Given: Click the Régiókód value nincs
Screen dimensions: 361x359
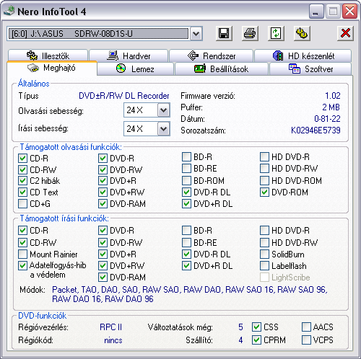Looking at the screenshot, I should 113,340.
